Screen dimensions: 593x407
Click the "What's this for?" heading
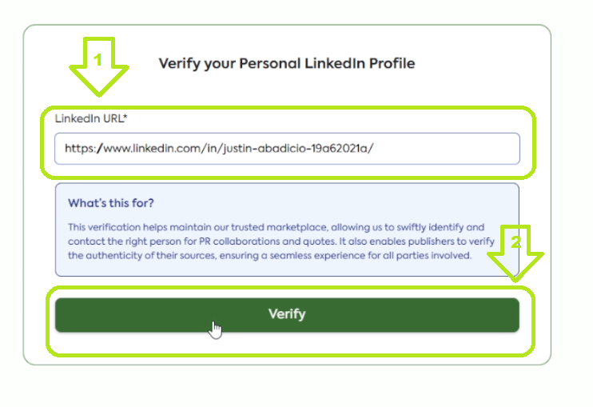111,202
